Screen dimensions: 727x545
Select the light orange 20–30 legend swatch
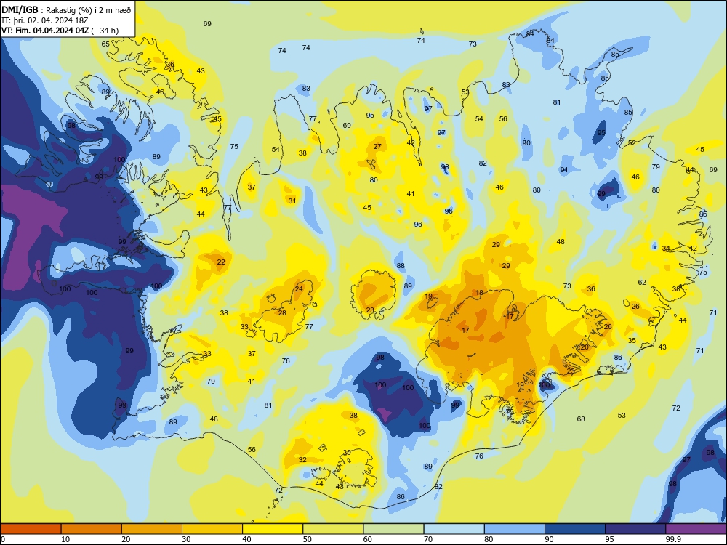pos(152,529)
